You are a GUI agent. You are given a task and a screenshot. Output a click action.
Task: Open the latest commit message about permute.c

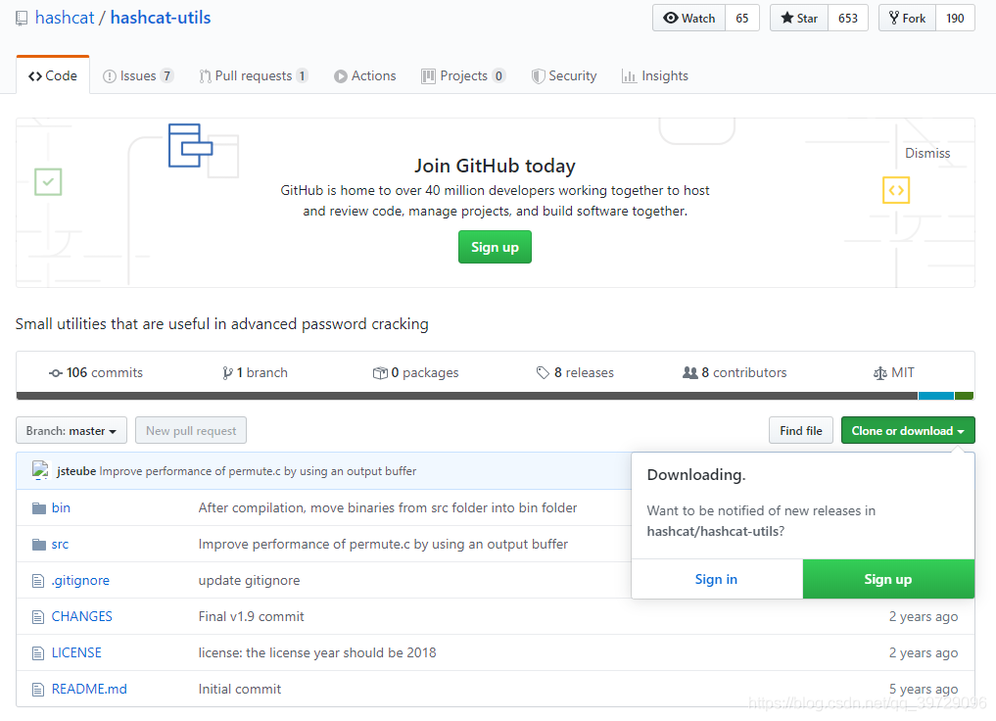click(x=258, y=471)
